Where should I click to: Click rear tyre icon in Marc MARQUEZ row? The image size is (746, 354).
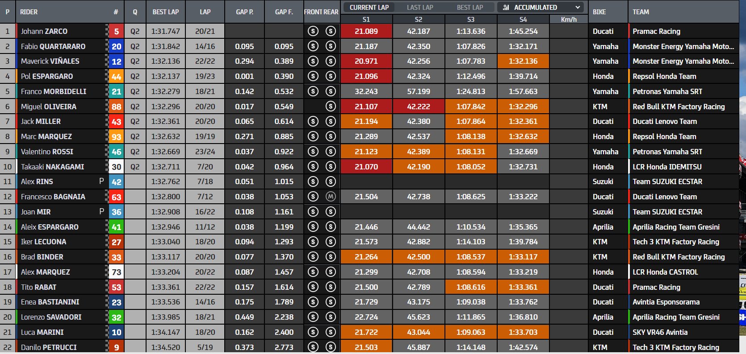pos(331,136)
